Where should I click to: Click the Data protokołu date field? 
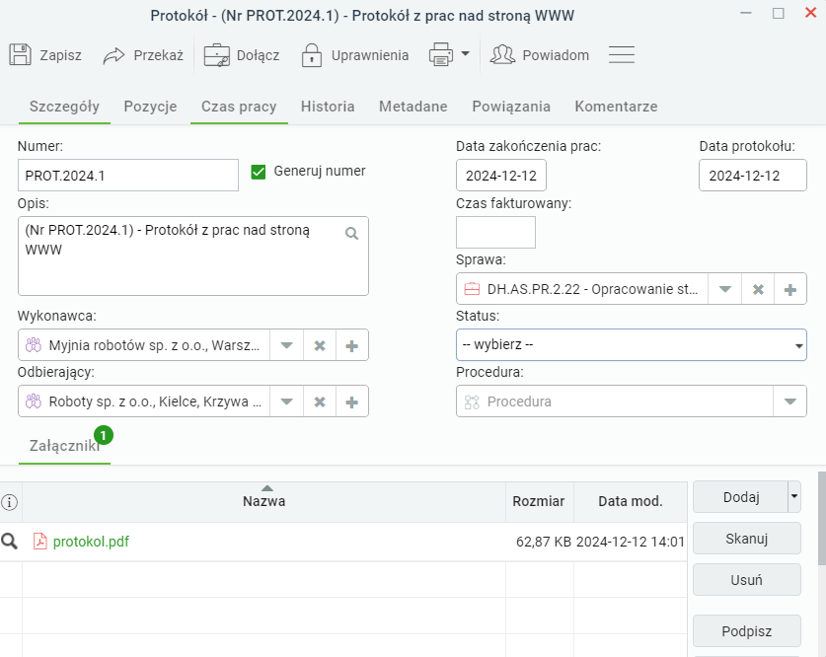(x=752, y=176)
